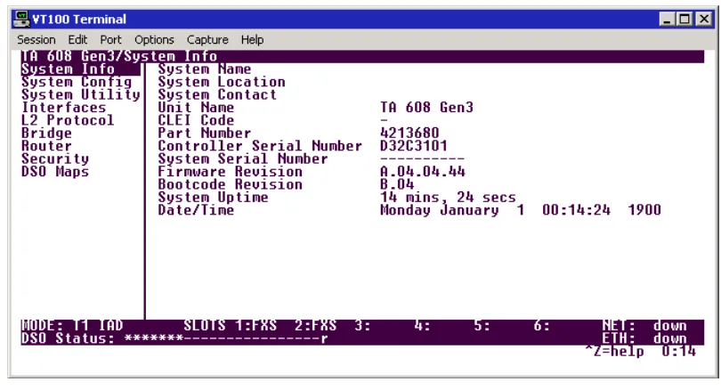
Task: Click uptime value 14 mins, 24 secs
Action: 449,198
